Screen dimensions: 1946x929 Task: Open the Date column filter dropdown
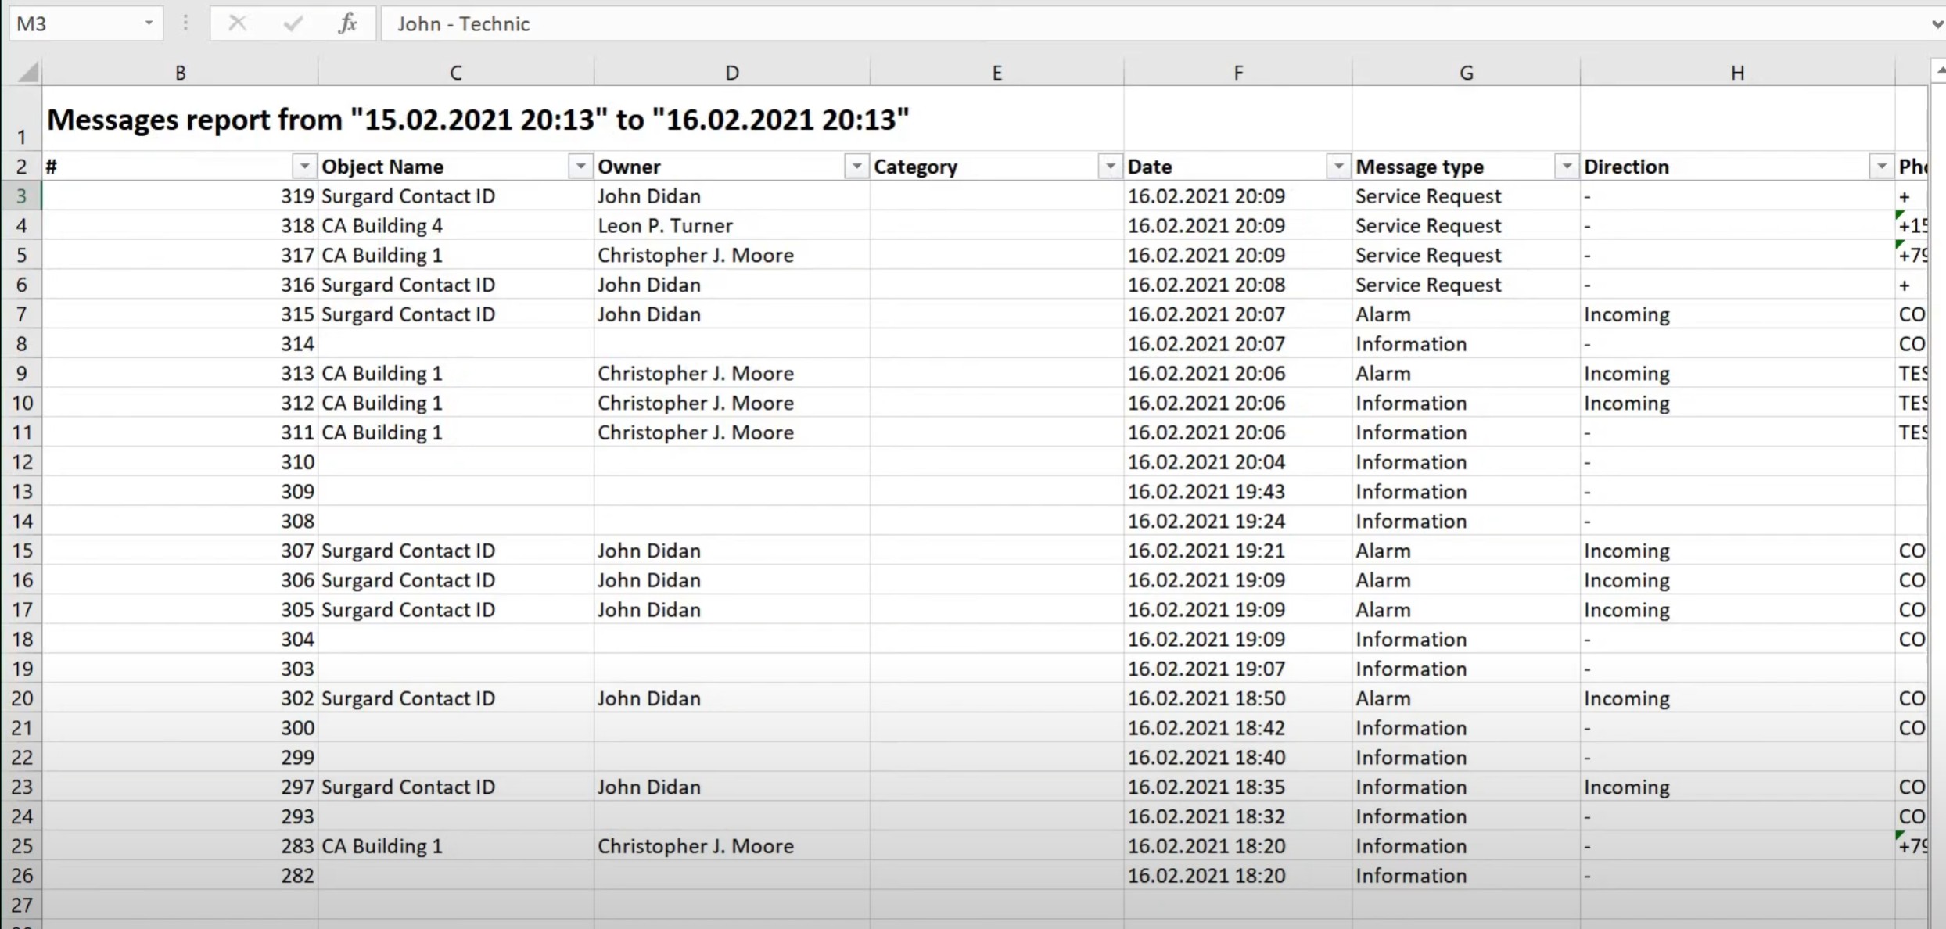[1338, 167]
